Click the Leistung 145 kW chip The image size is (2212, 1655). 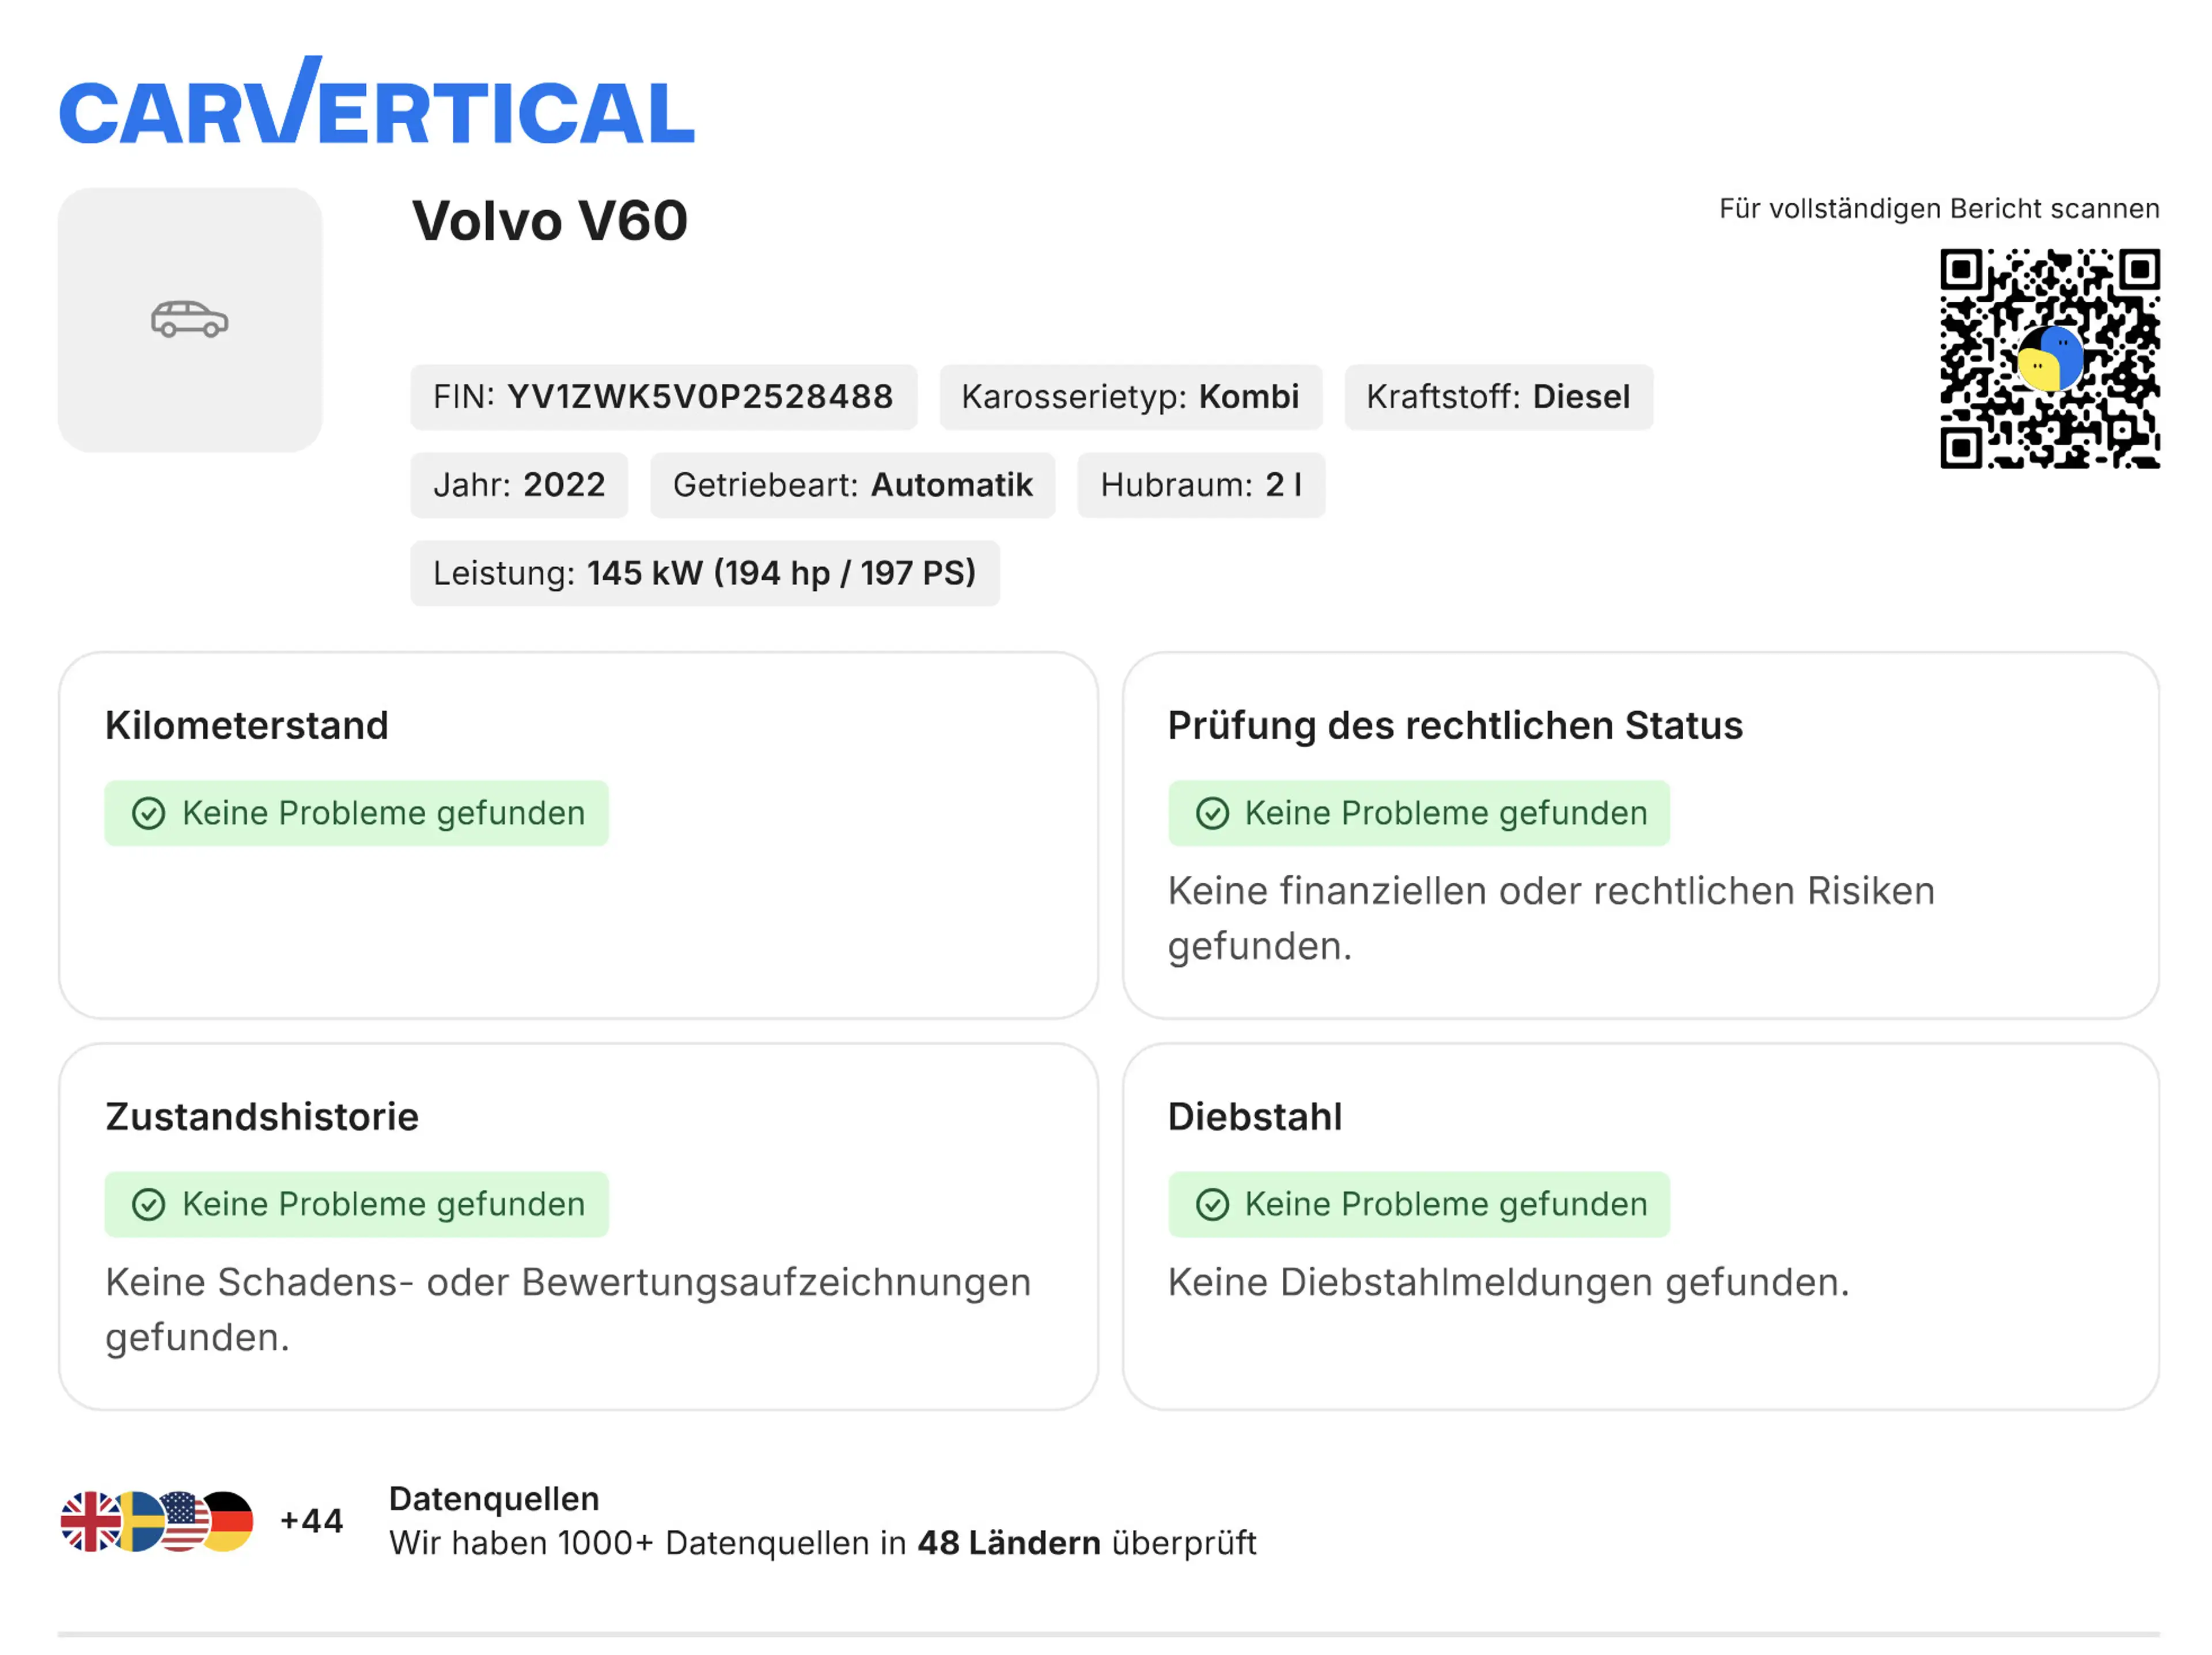[x=704, y=572]
